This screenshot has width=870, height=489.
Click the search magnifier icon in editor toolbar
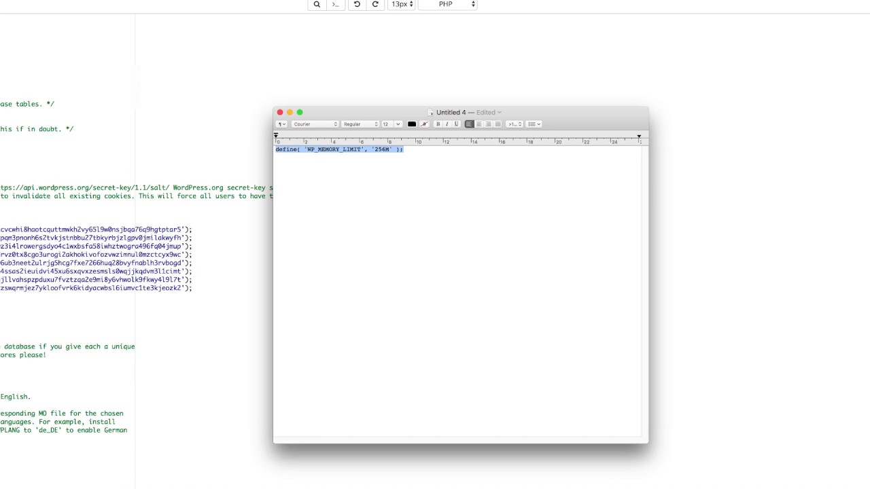click(x=317, y=4)
